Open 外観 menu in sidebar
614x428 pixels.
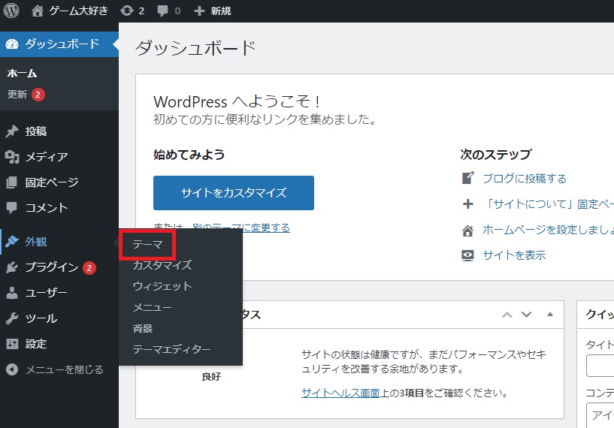[36, 242]
